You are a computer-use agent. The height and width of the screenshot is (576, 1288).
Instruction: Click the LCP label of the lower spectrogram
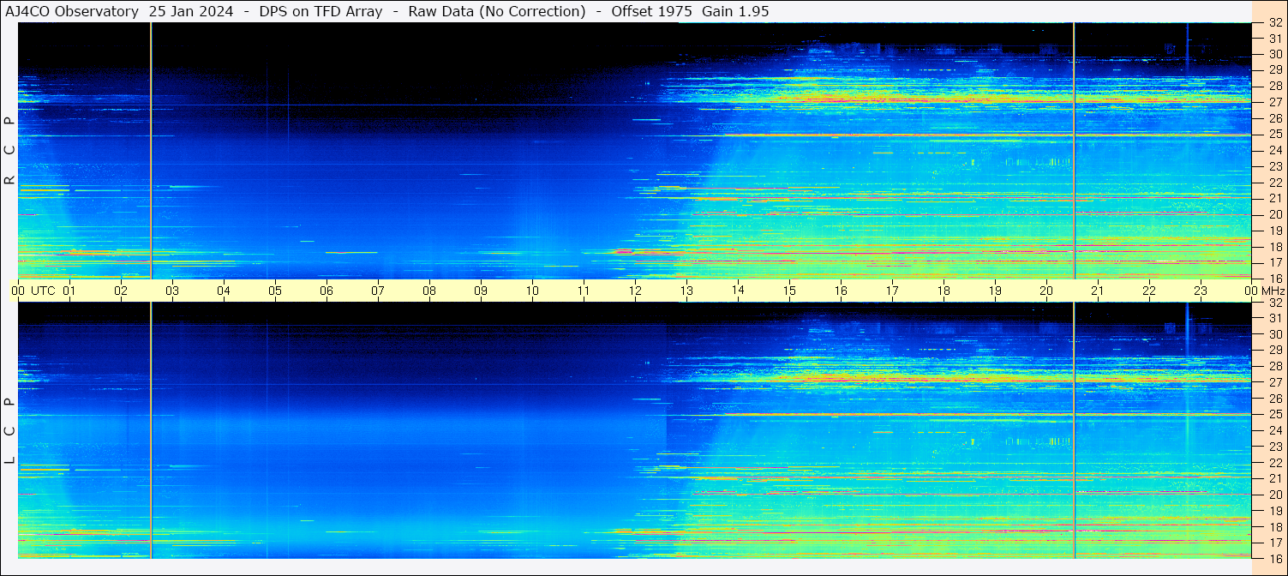(9, 431)
